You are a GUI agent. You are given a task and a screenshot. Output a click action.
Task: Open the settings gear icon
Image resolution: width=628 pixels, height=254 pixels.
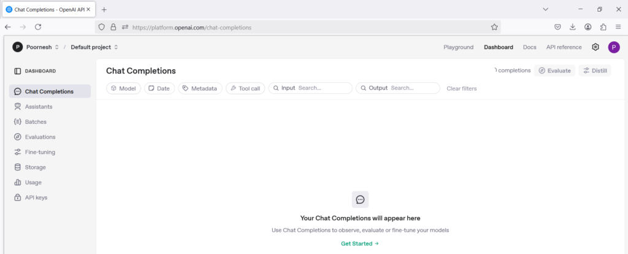point(595,47)
